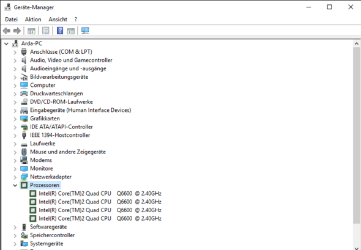Expand Audio, Video und Gamecontroller node
The width and height of the screenshot is (361, 250).
tap(15, 61)
